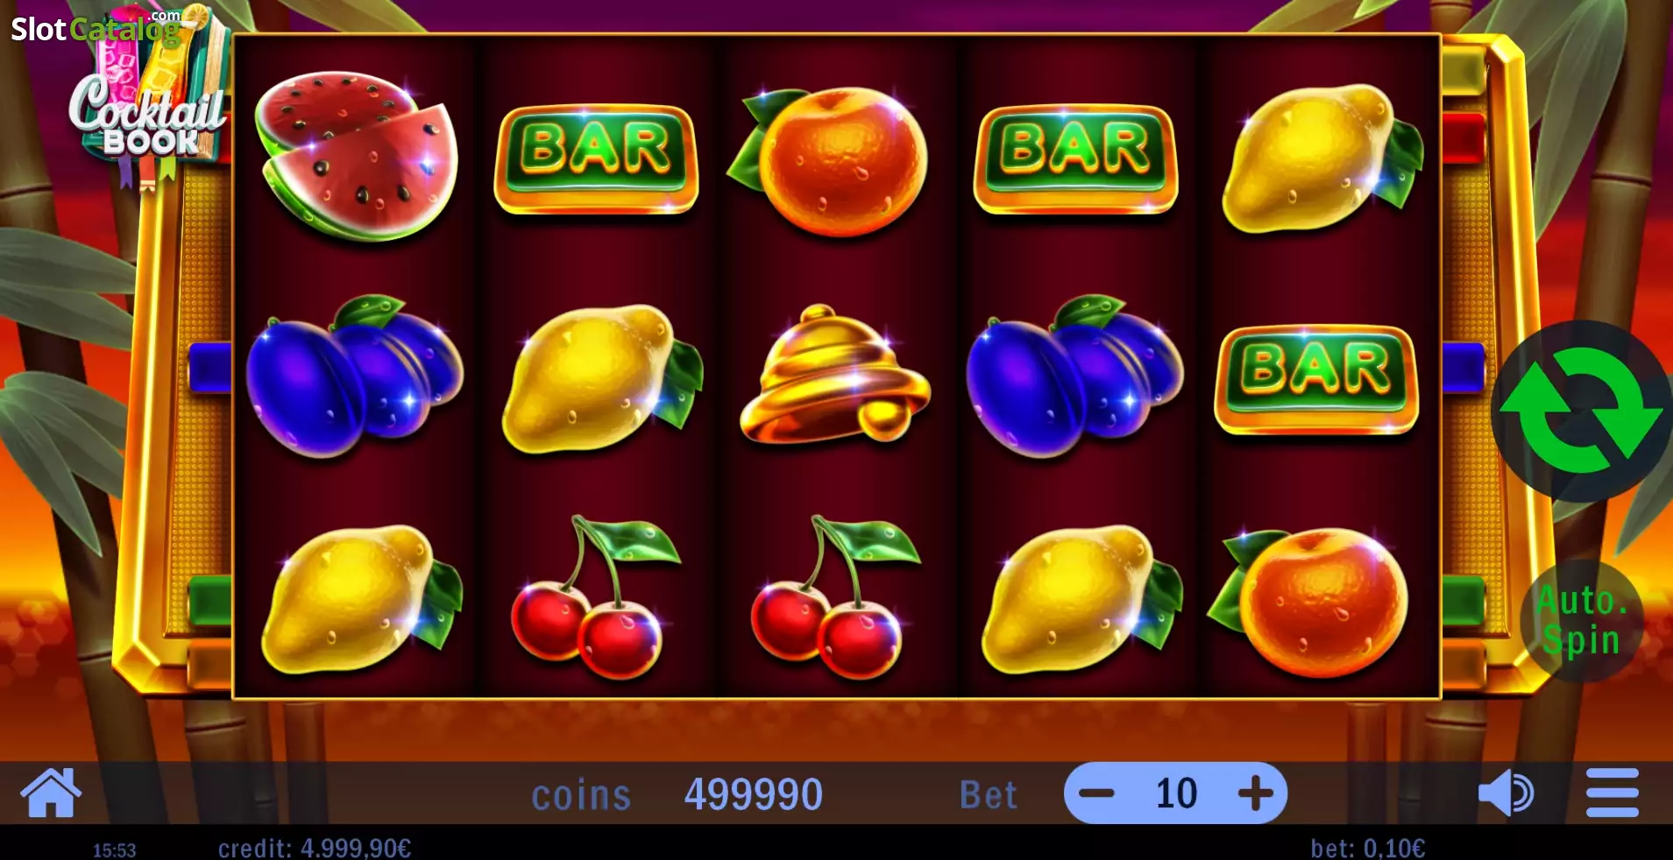Click the golden bell symbol
Screen dimensions: 1673x860
point(835,375)
